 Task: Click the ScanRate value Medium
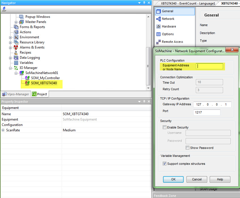[69, 130]
